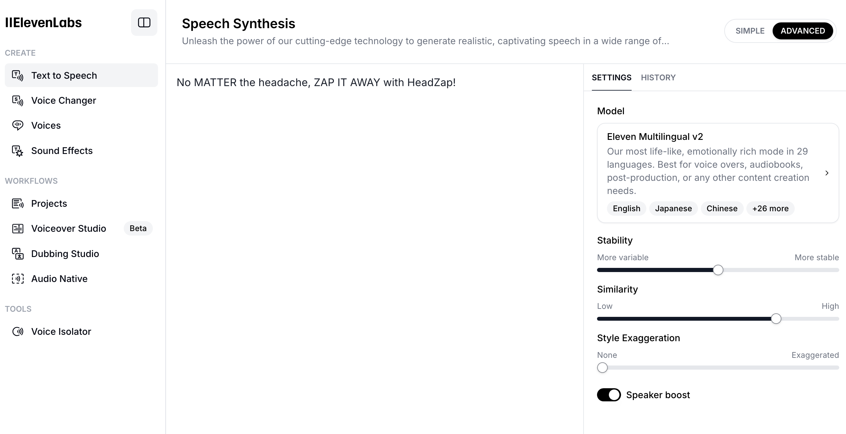Switch to SIMPLE mode
The image size is (846, 434).
coord(750,31)
